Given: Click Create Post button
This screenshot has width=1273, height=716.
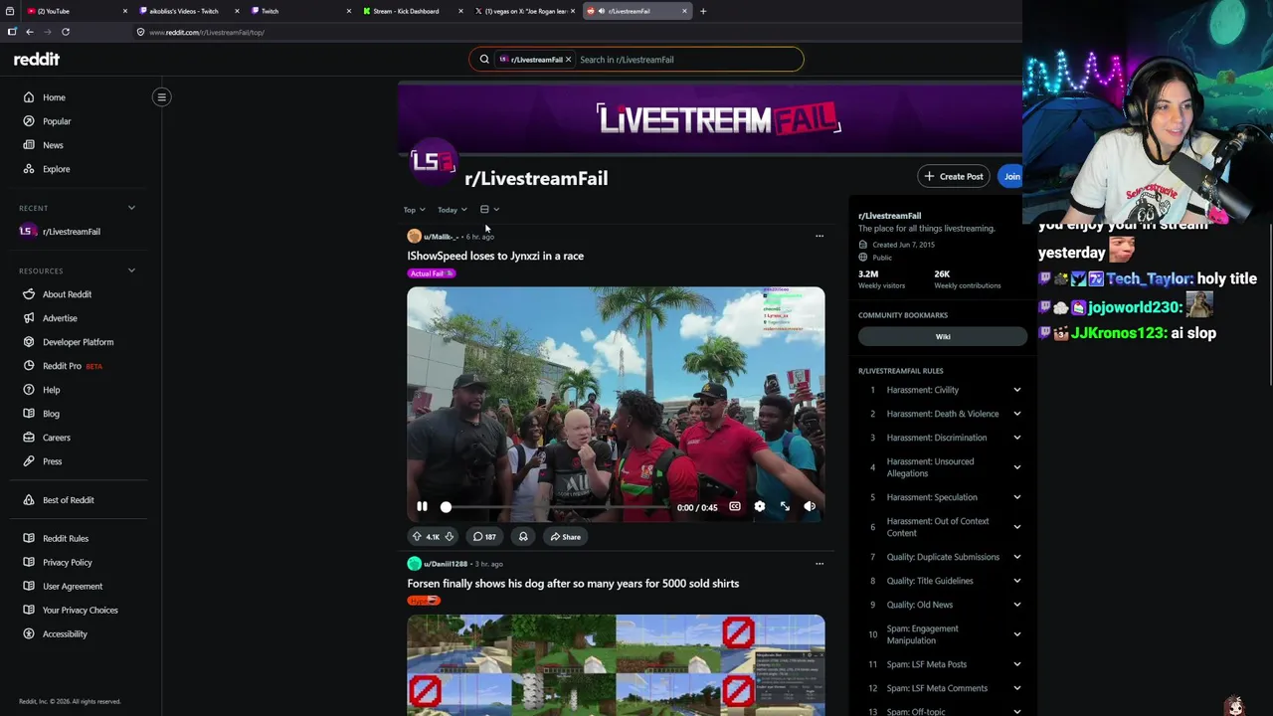Looking at the screenshot, I should pos(953,177).
